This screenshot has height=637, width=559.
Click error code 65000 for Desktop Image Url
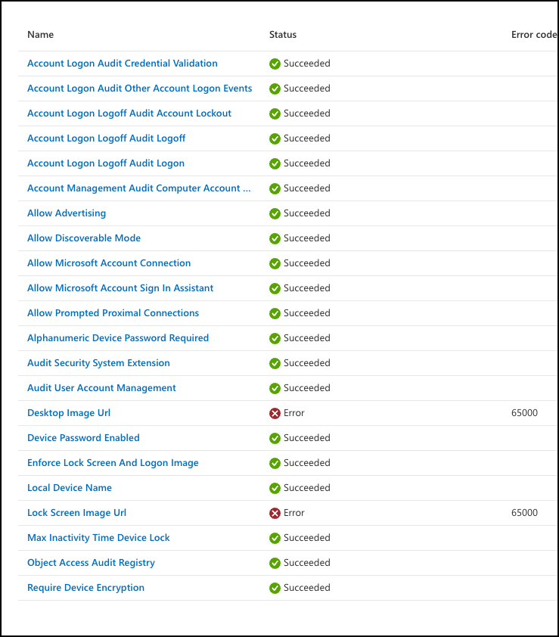click(524, 413)
